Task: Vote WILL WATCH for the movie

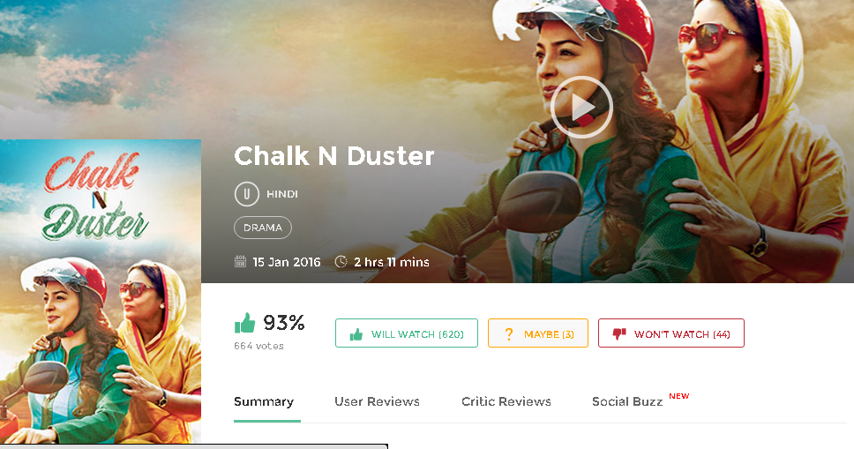Action: coord(407,333)
